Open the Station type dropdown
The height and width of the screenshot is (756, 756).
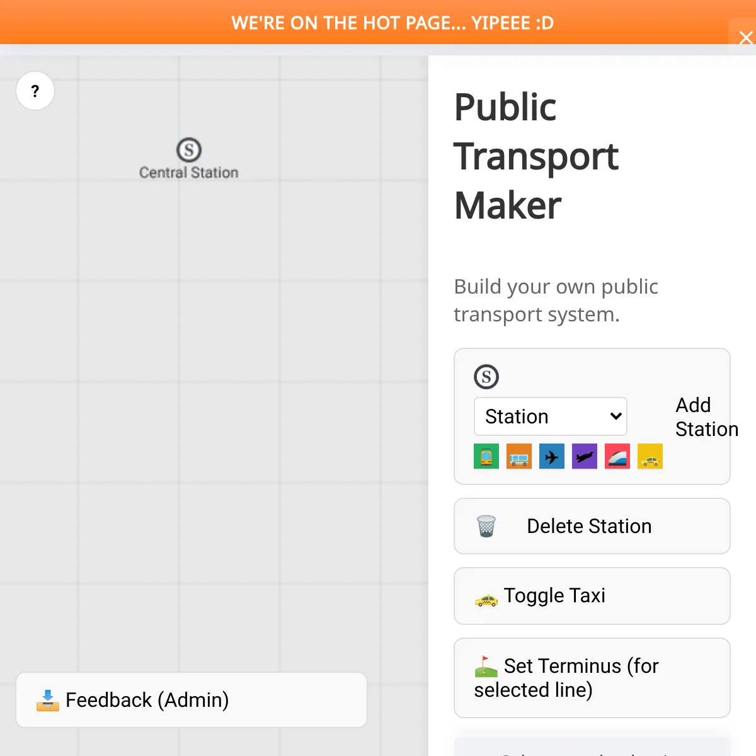point(550,416)
